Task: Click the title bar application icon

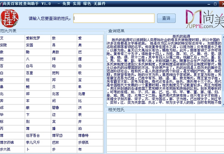Action: (x=1, y=4)
